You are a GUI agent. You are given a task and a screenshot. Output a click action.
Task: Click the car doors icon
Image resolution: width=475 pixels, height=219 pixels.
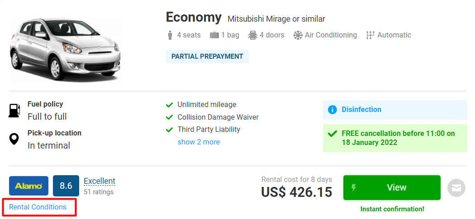pos(253,35)
